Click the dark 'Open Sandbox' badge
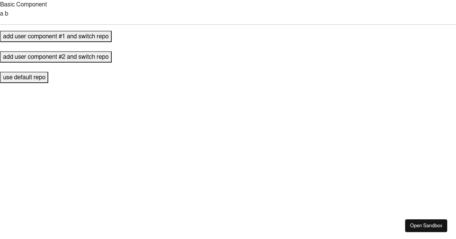The height and width of the screenshot is (239, 456). click(426, 225)
